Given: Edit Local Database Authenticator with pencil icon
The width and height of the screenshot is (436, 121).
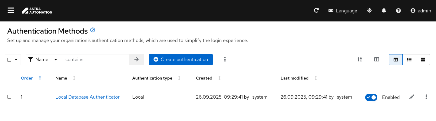Looking at the screenshot, I should [x=411, y=97].
